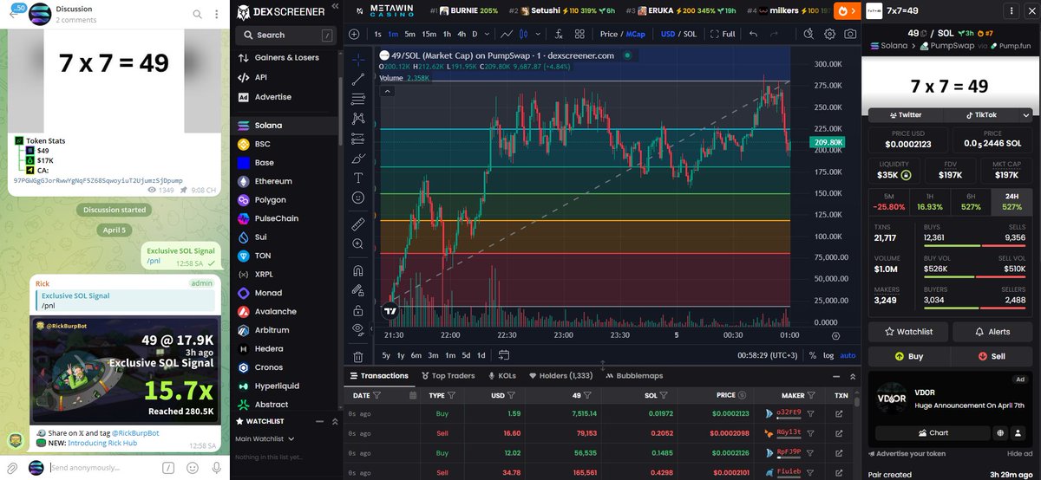The width and height of the screenshot is (1041, 480).
Task: Toggle the chart Full screen mode
Action: click(723, 34)
